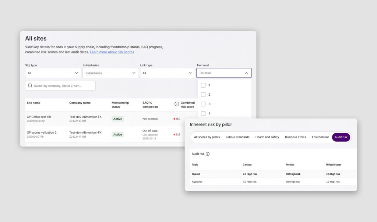Select the Audit risk tab
This screenshot has width=377, height=222.
coord(341,137)
